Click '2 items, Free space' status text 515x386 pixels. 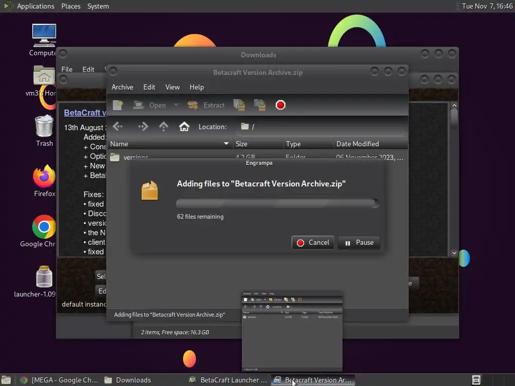175,332
